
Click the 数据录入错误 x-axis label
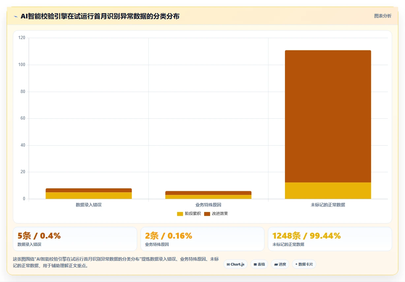tap(89, 205)
